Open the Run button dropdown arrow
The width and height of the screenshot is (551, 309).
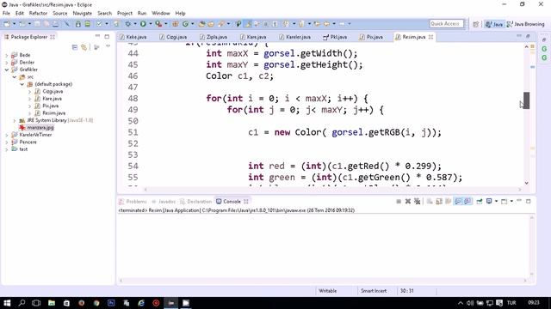[150, 24]
